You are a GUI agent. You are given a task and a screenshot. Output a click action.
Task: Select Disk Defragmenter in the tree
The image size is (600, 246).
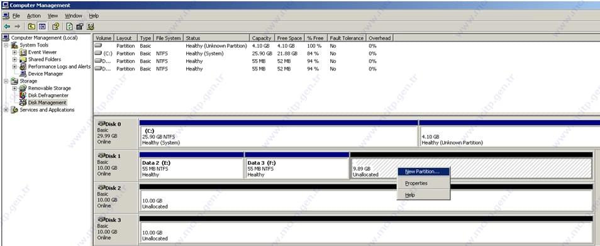tap(48, 95)
